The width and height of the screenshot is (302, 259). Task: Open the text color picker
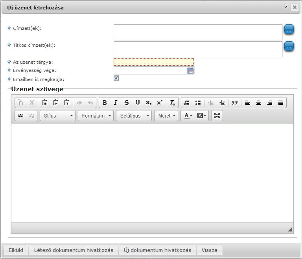pos(188,116)
